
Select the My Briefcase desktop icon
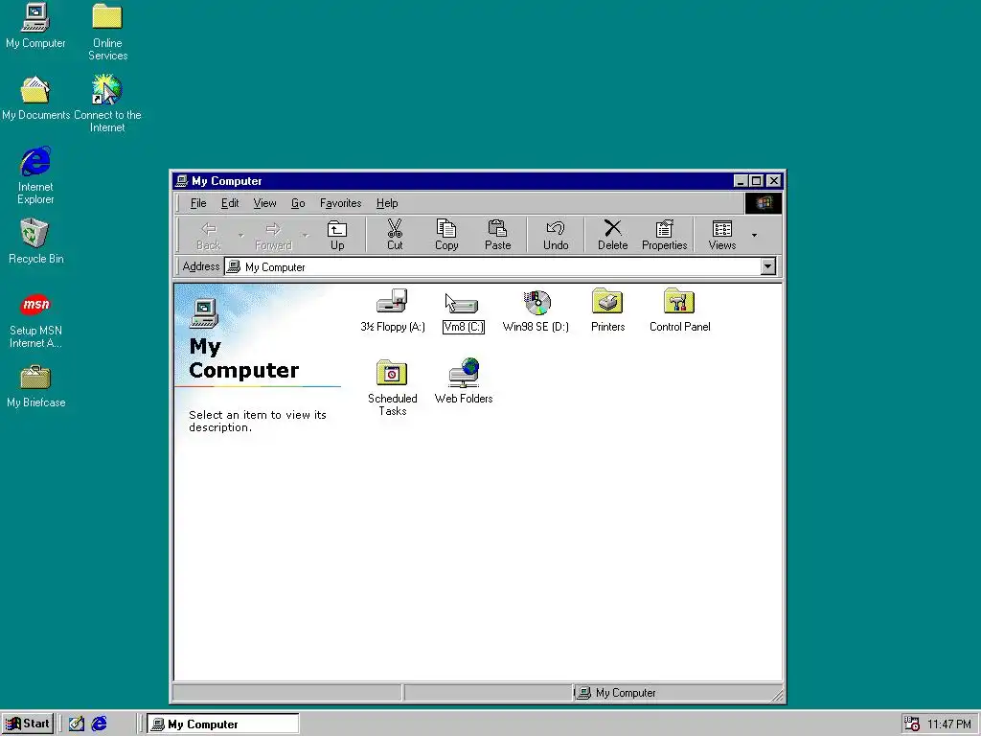pos(35,385)
